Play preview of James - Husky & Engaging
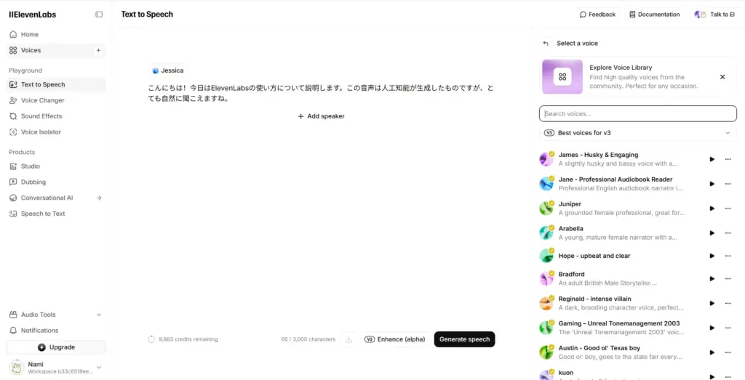 712,159
